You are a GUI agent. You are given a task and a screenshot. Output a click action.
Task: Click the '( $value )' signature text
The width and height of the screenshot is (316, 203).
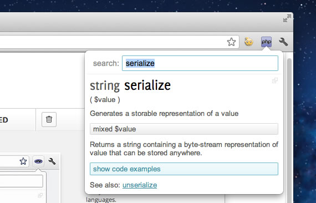(x=105, y=100)
